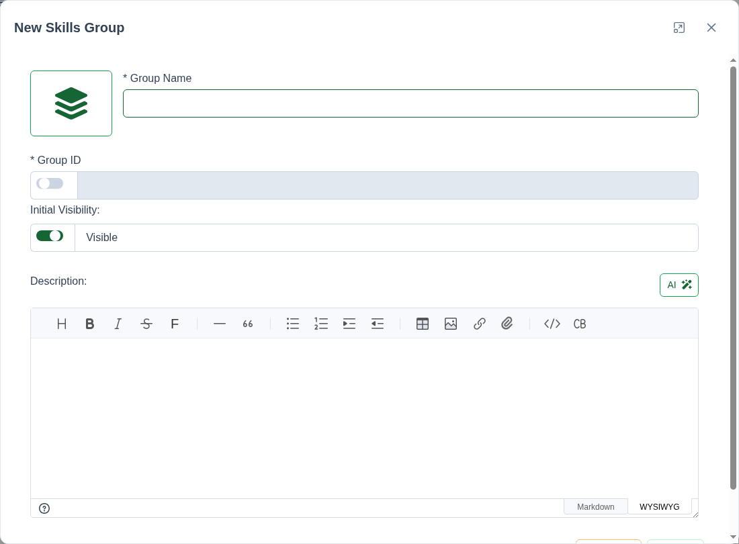Screen dimensions: 739x544
Task: Insert a hyperlink
Action: [x=479, y=324]
